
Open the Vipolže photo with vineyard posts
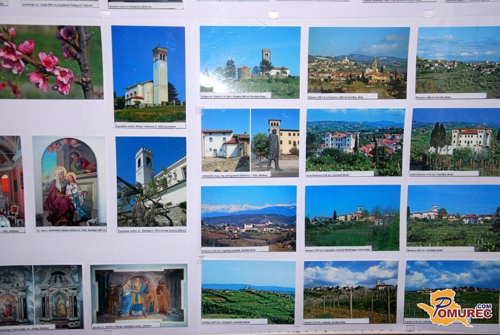351,289
